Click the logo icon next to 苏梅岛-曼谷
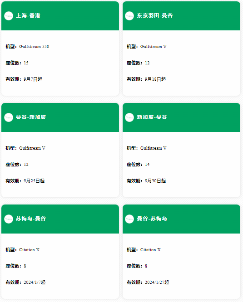This screenshot has height=302, width=243. tap(9, 219)
